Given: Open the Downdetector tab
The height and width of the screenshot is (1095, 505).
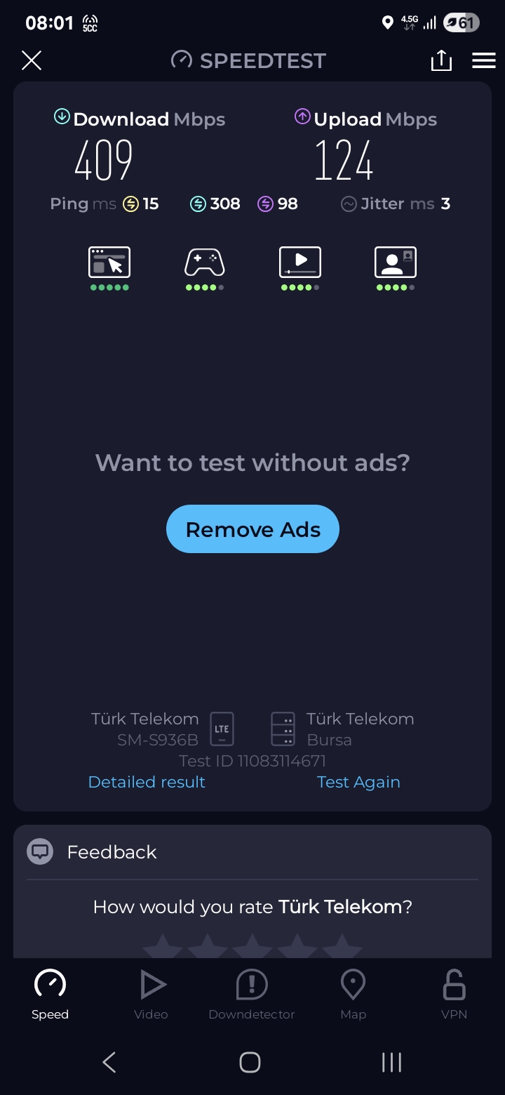Looking at the screenshot, I should point(252,995).
